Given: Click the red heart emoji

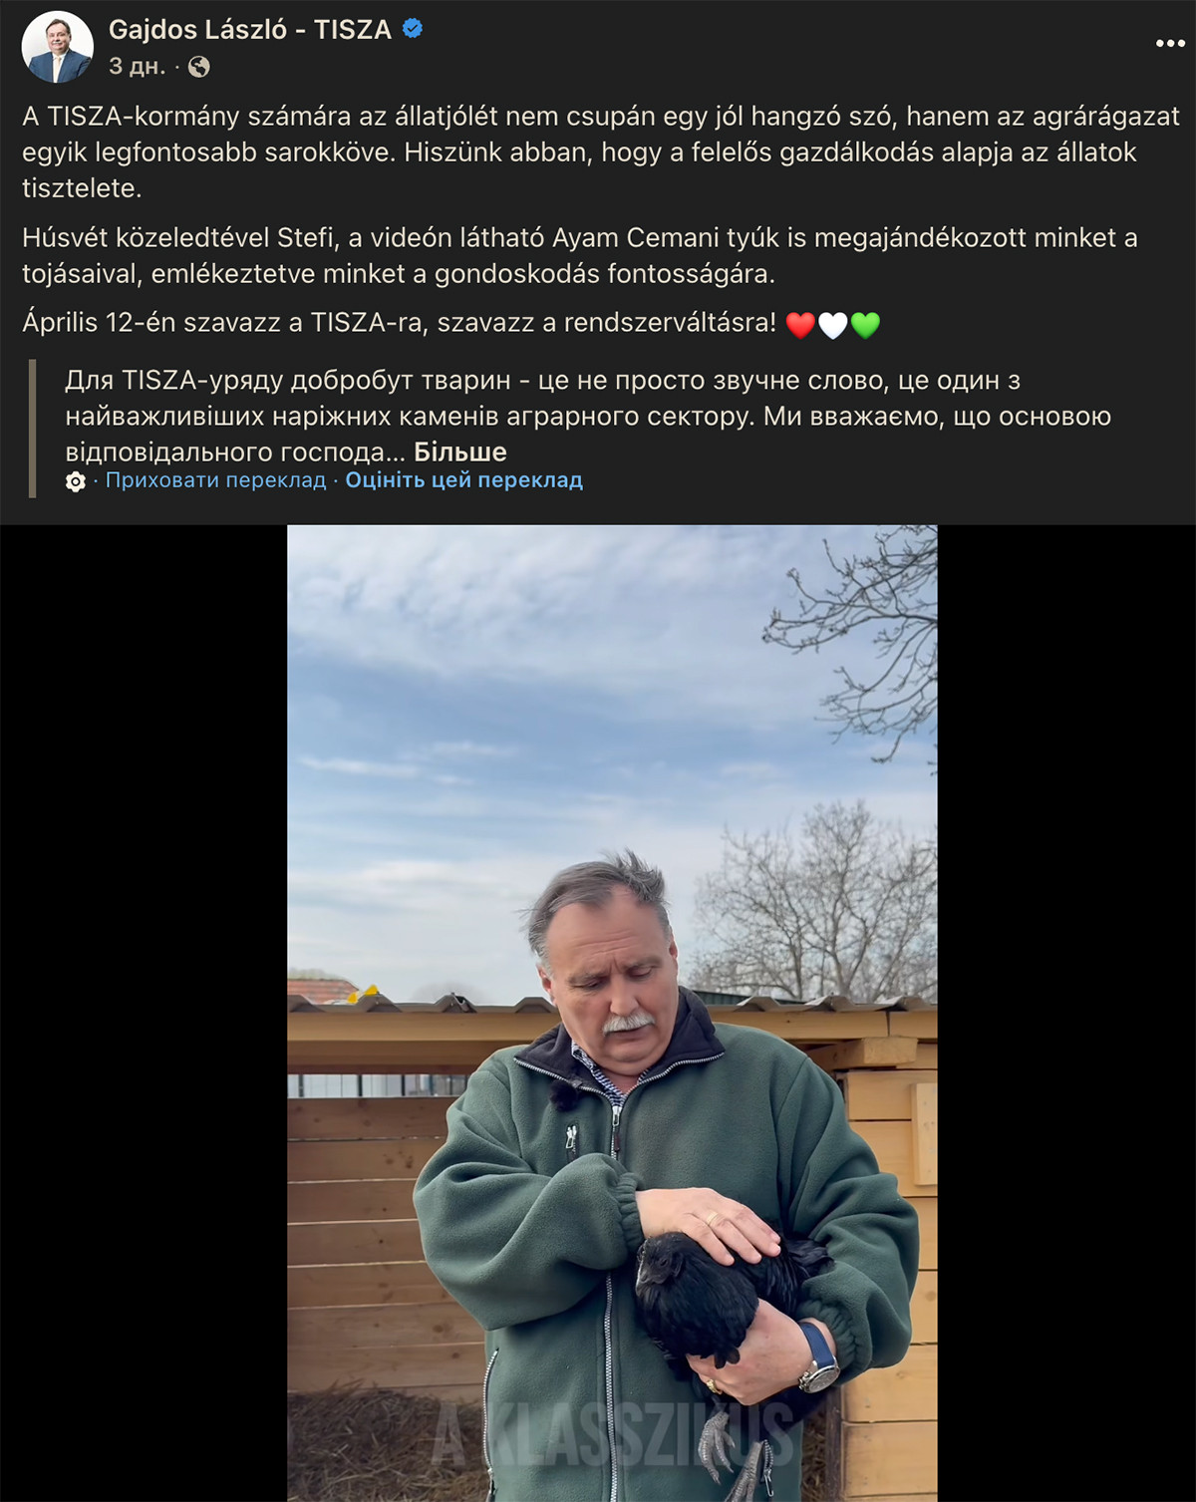Looking at the screenshot, I should 800,325.
